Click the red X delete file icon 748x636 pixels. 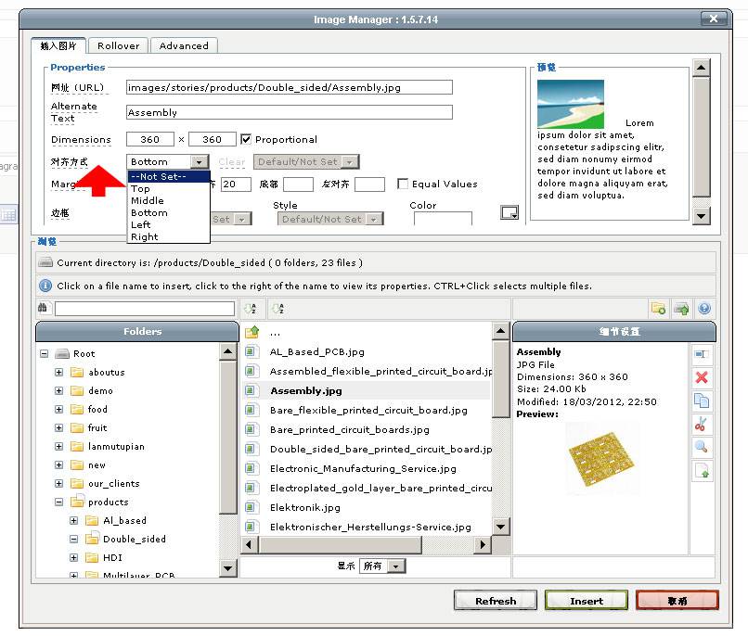(702, 377)
